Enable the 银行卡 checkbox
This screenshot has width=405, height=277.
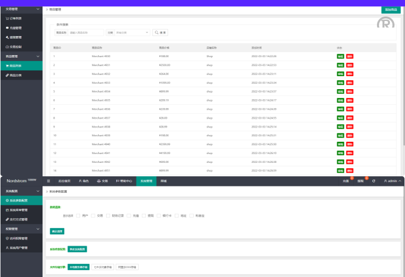point(158,215)
